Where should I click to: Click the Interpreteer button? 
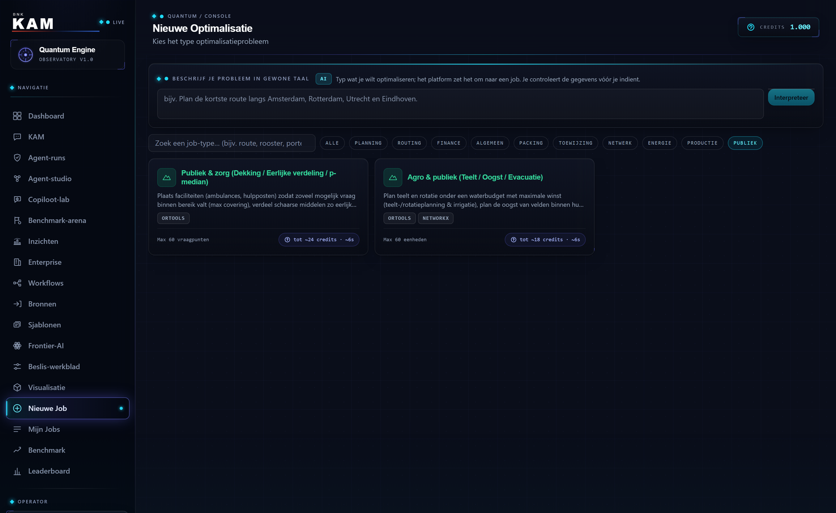coord(791,97)
